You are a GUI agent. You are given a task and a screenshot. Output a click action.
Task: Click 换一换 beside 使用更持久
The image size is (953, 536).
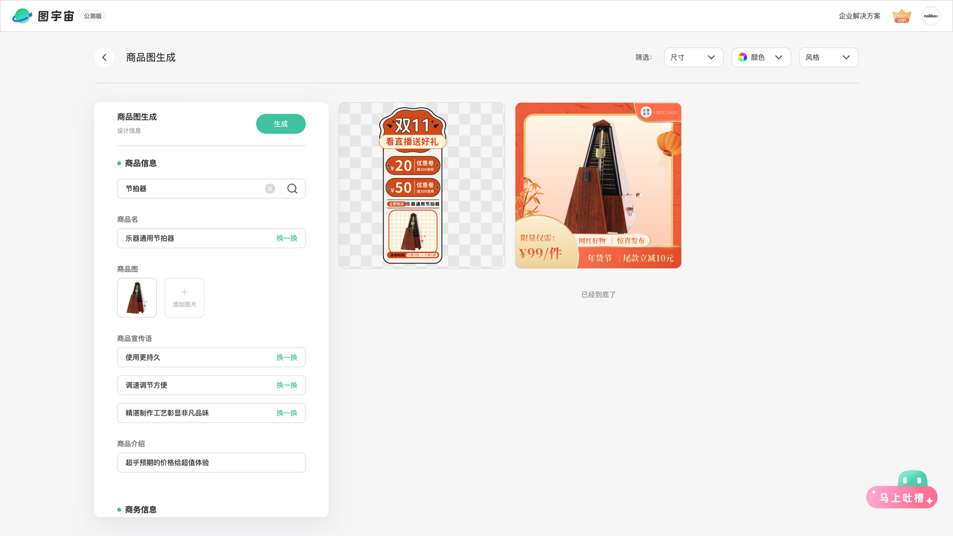click(x=287, y=358)
